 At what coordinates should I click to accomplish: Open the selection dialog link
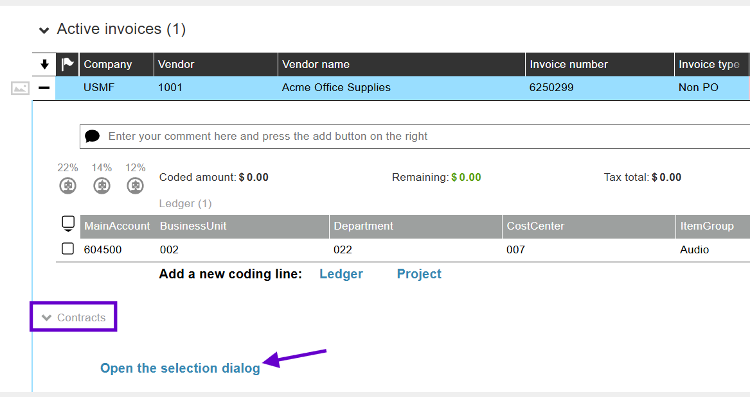point(180,368)
